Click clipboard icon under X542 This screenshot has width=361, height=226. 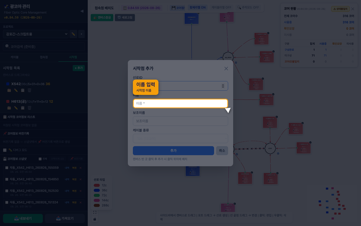(22, 90)
